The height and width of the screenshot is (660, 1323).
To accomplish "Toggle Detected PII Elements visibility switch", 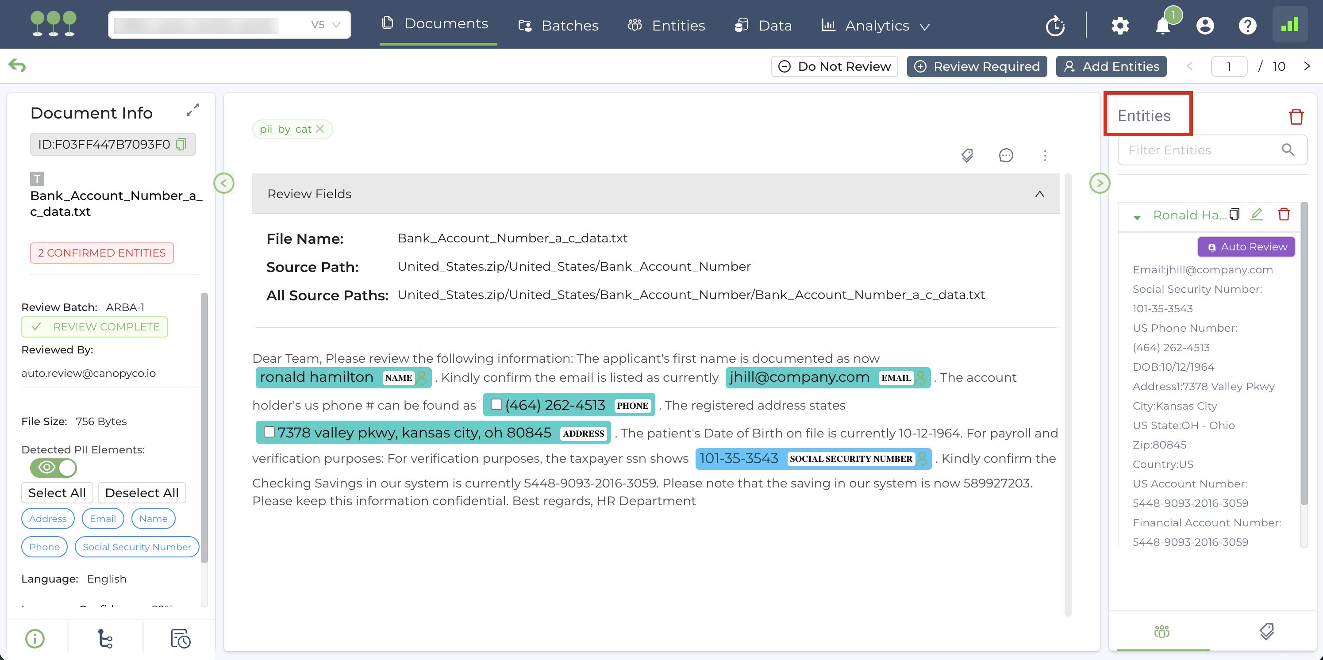I will [x=54, y=468].
